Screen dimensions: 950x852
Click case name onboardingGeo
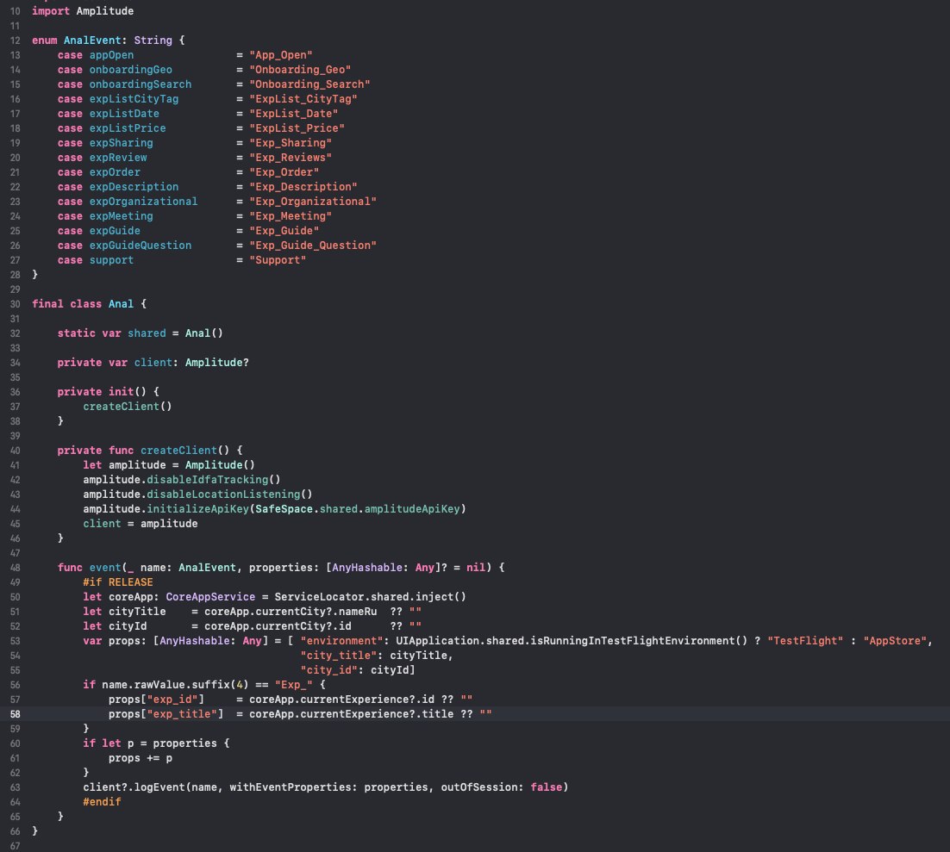point(131,70)
